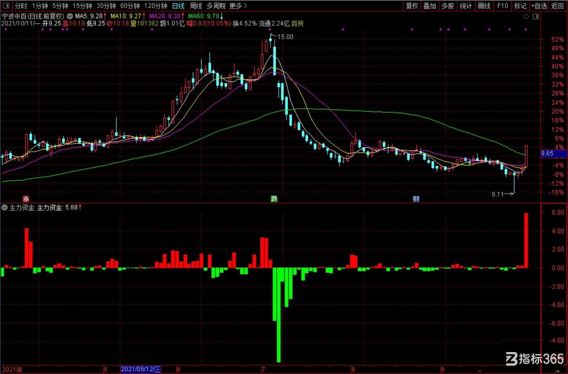Click the deepest green 主力资金 bar in July

(x=279, y=315)
